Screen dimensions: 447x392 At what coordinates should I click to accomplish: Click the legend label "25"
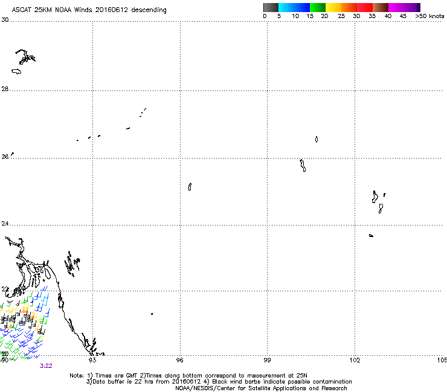(341, 16)
